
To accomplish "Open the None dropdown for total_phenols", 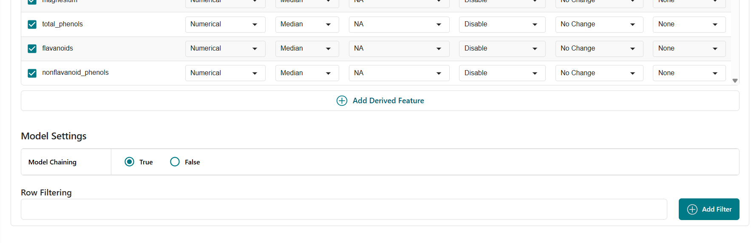I will [689, 25].
